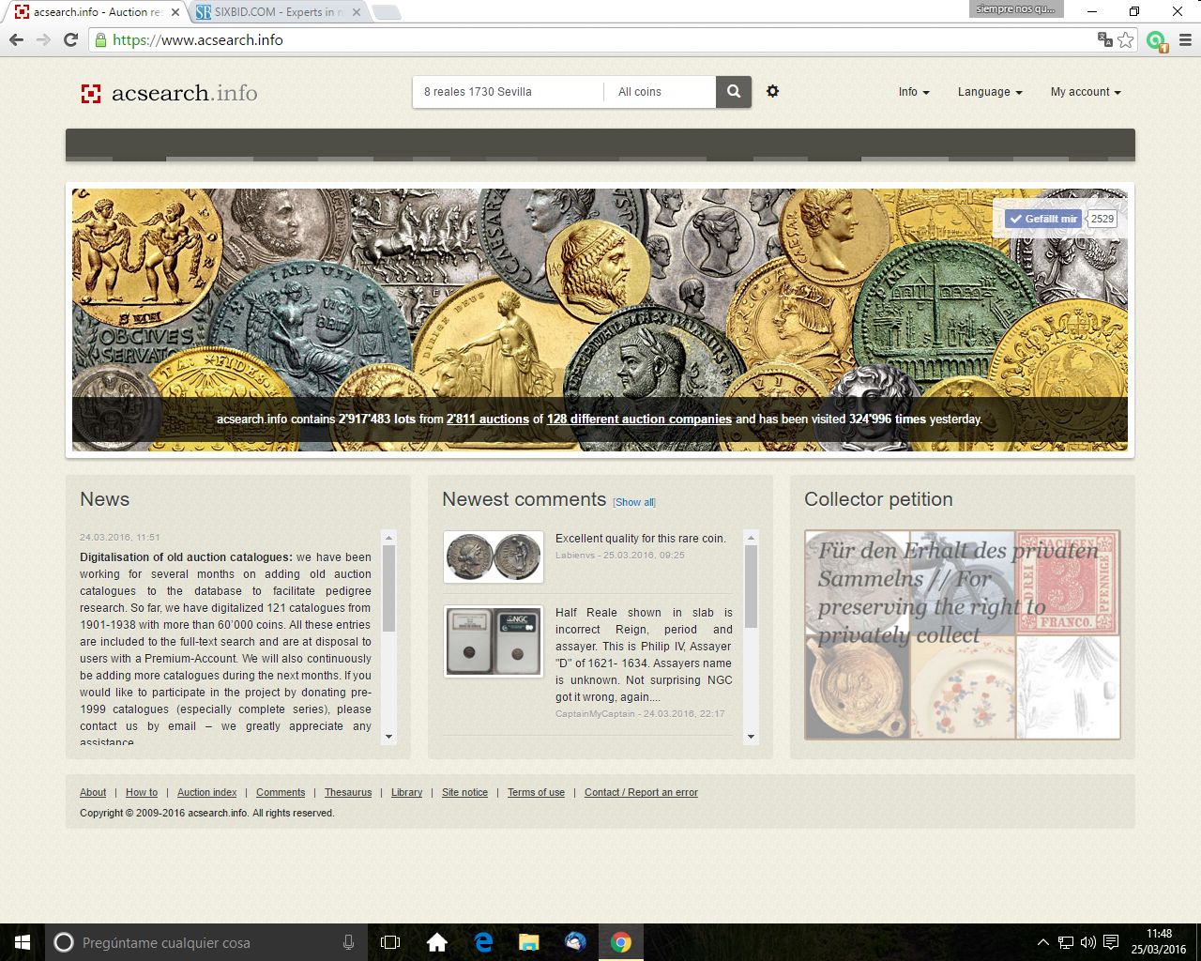Open Edge browser from taskbar
This screenshot has height=961, width=1201.
pos(483,942)
